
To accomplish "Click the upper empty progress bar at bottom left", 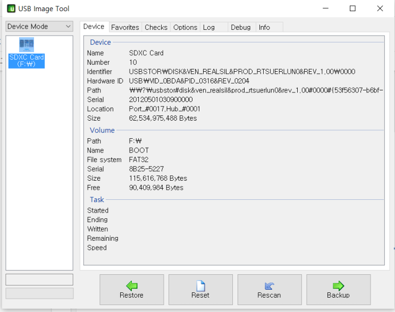I will pyautogui.click(x=39, y=280).
